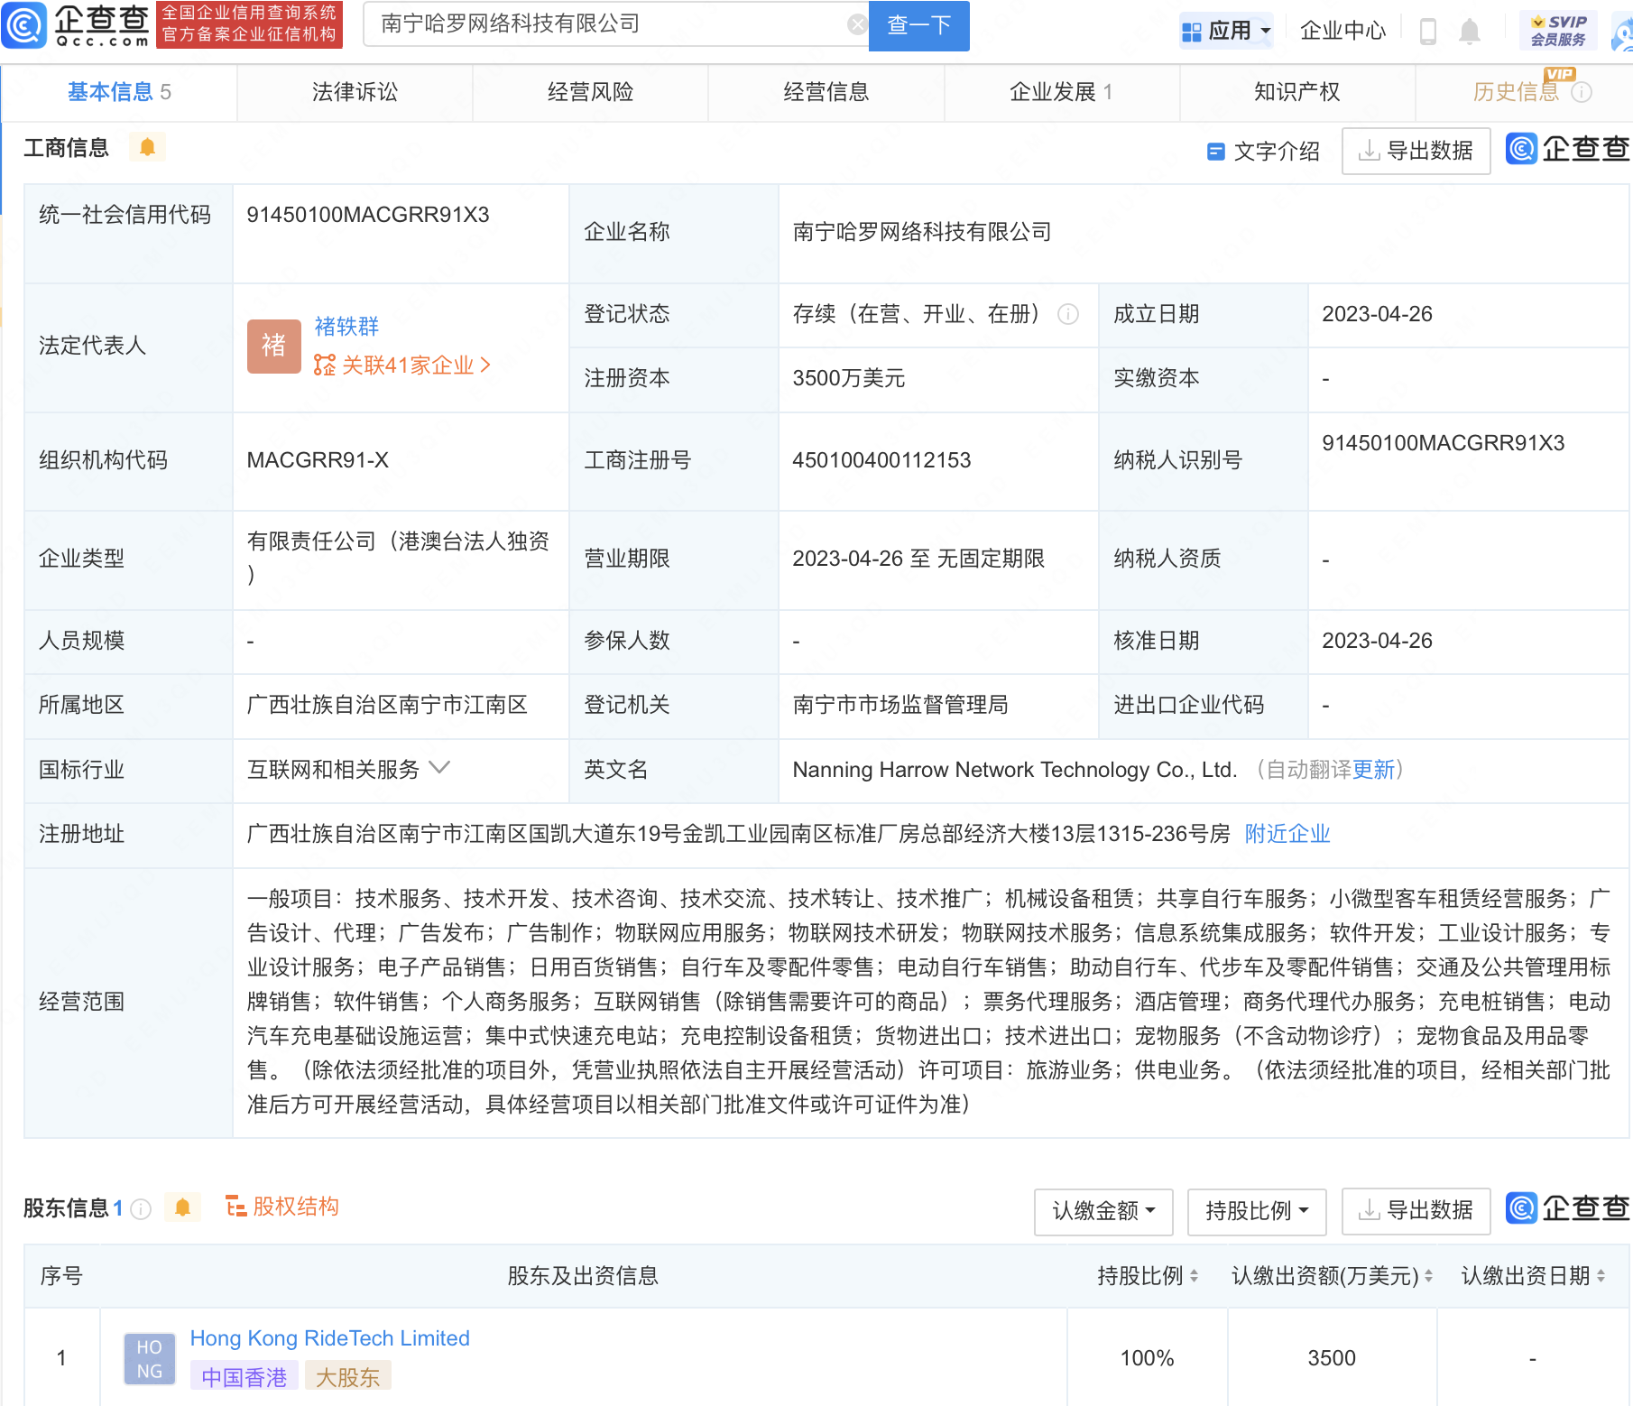Click 中国香港 tag
Viewport: 1633px width, 1406px height.
pyautogui.click(x=244, y=1377)
